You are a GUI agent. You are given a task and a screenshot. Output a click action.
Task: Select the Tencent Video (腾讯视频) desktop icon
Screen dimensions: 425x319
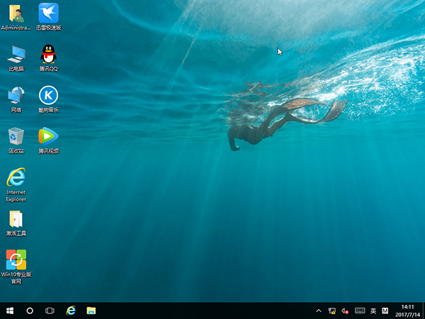(x=48, y=135)
